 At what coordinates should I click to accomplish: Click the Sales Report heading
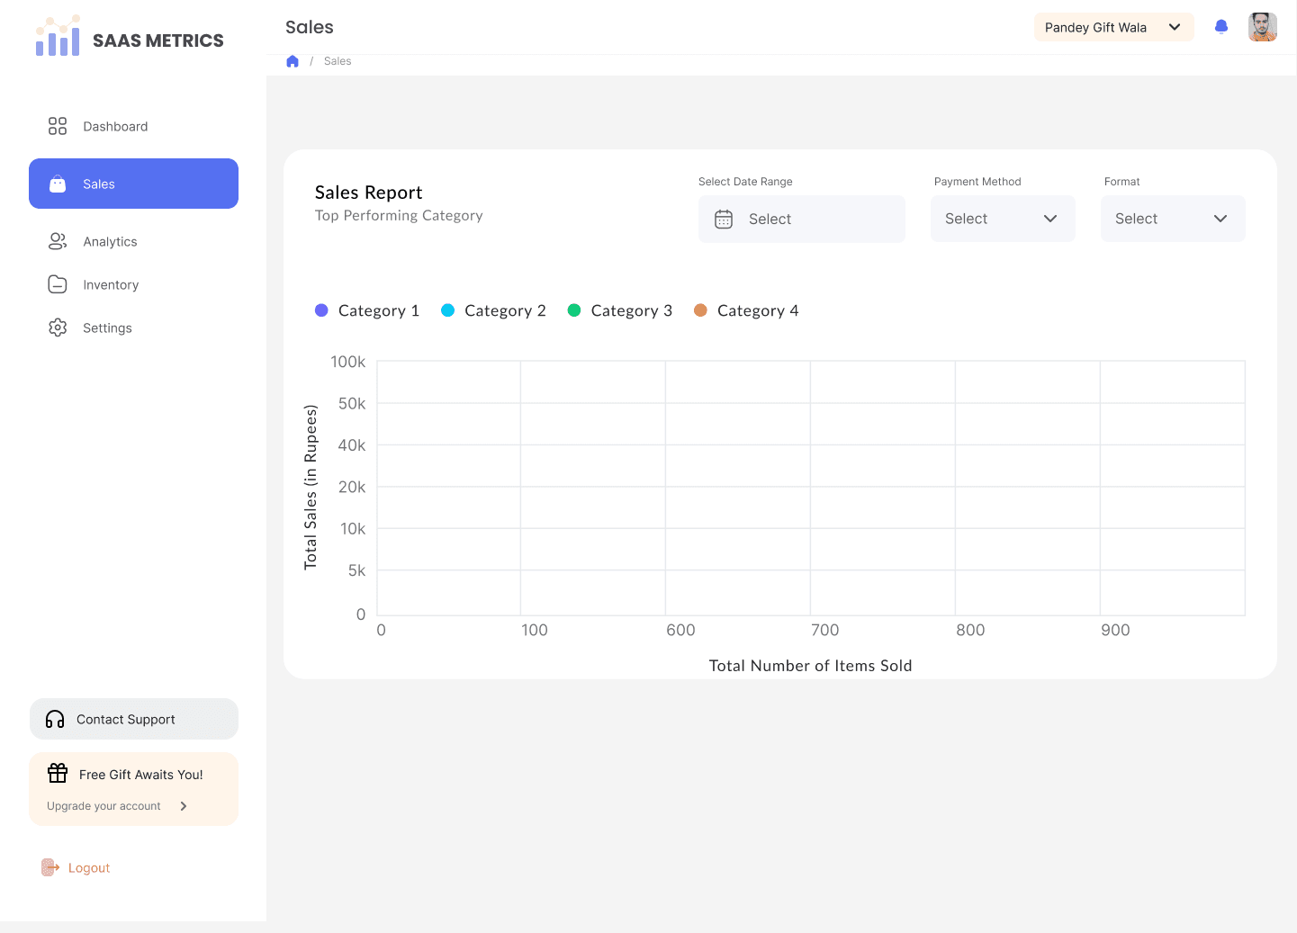click(x=368, y=193)
